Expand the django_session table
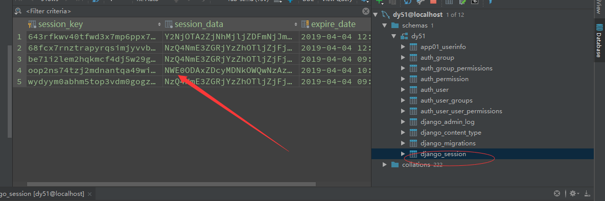The height and width of the screenshot is (201, 605). pyautogui.click(x=403, y=154)
